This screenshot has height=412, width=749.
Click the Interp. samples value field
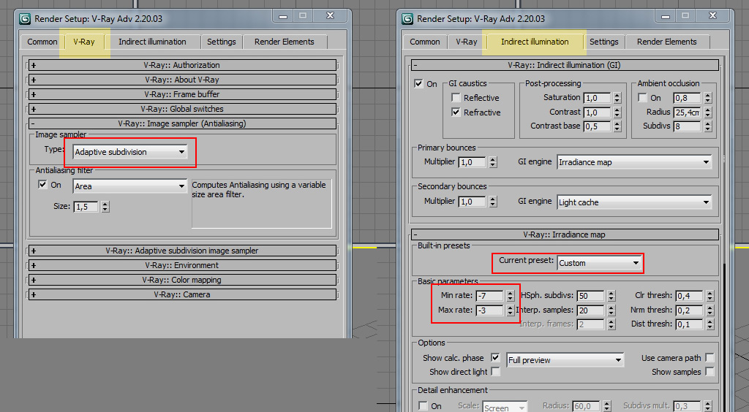[591, 310]
